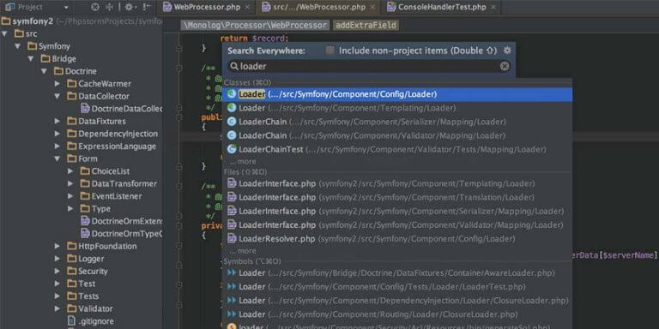Open LoaderInterface.php in Component/Templating/Loader
The height and width of the screenshot is (329, 659).
click(397, 184)
